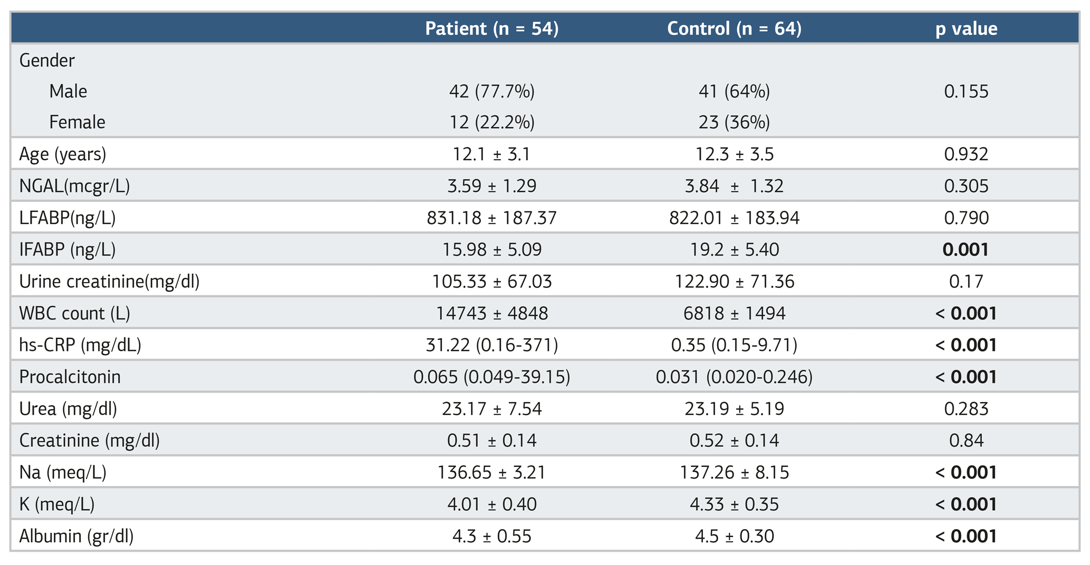This screenshot has width=1090, height=565.
Task: Click hs-CRP control value 0.35 (0.15-9.71)
Action: click(x=734, y=345)
